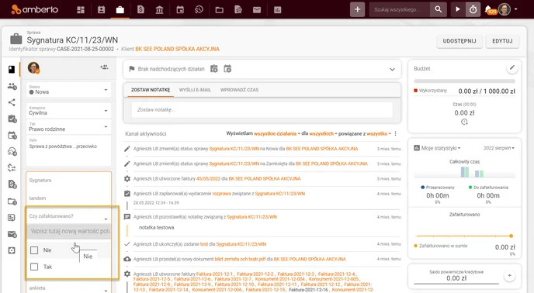Open the mail envelope icon in top navigation

[257, 10]
